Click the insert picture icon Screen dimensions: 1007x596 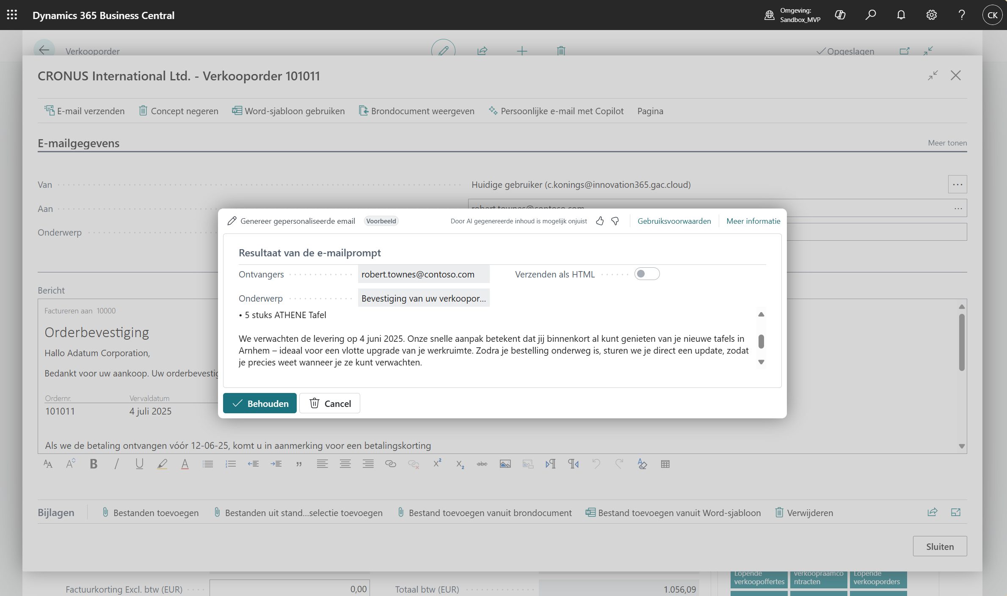505,464
